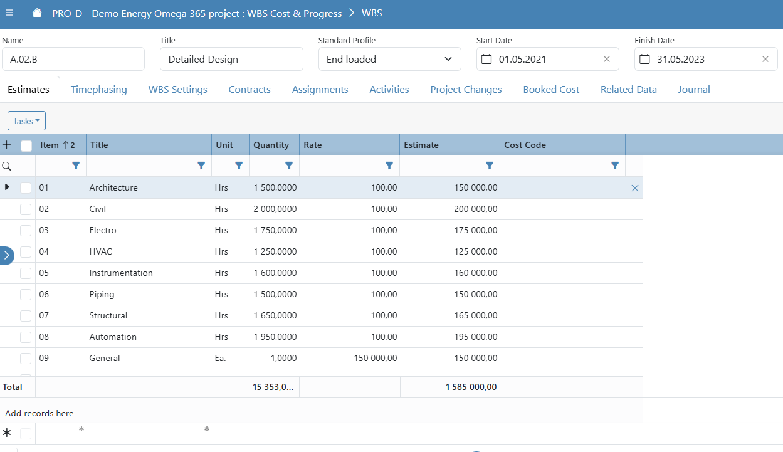The height and width of the screenshot is (452, 783).
Task: Click the Finish Date field 31.05.2023
Action: tap(706, 59)
